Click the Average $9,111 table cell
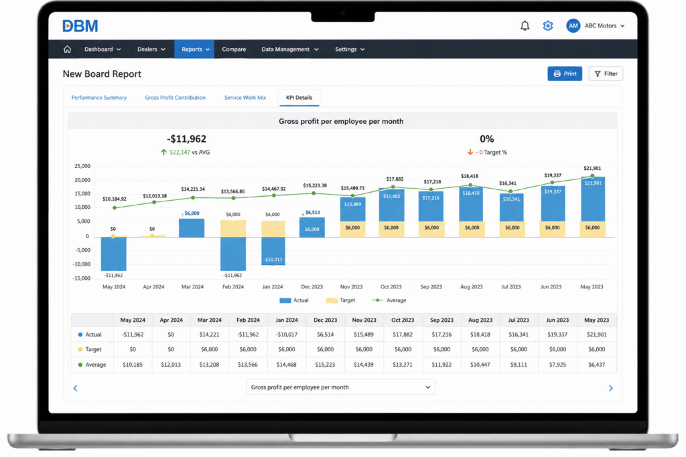This screenshot has height=457, width=686. pyautogui.click(x=519, y=365)
